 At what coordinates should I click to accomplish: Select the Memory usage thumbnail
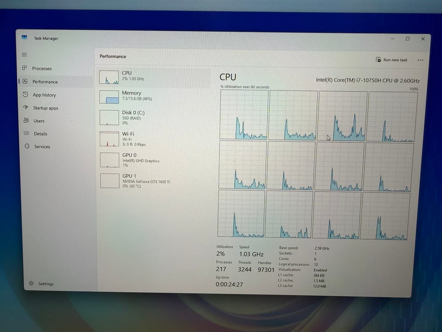tap(109, 97)
